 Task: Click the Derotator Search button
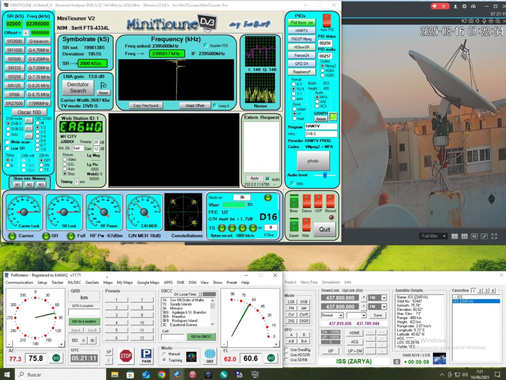[x=78, y=87]
